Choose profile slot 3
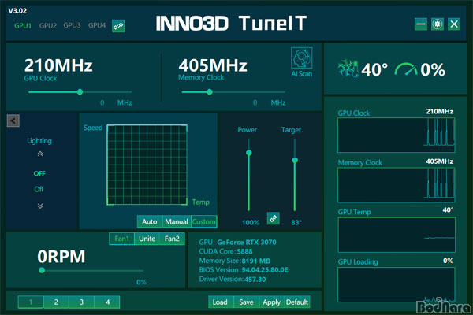The height and width of the screenshot is (315, 473). click(x=81, y=302)
